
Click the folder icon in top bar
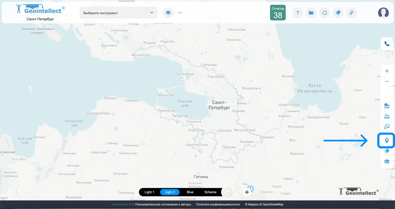311,13
